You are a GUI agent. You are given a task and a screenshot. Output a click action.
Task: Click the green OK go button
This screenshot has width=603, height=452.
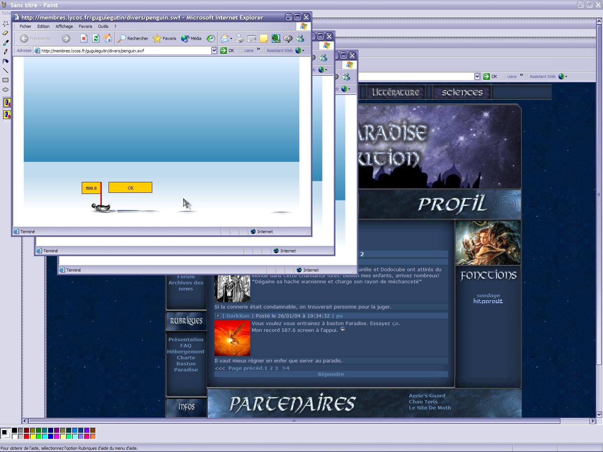[227, 50]
